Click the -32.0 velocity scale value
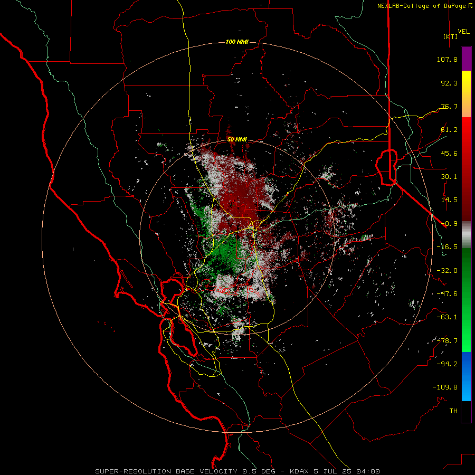Image resolution: width=475 pixels, height=475 pixels. [x=447, y=271]
